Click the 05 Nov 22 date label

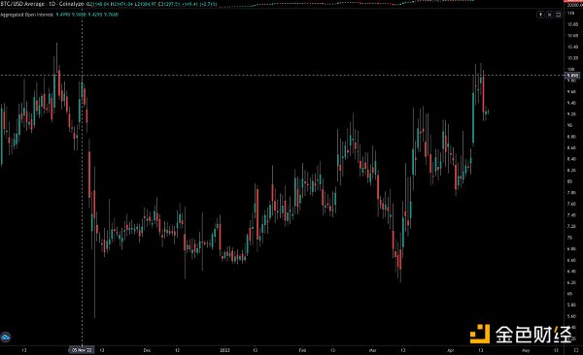(x=82, y=350)
